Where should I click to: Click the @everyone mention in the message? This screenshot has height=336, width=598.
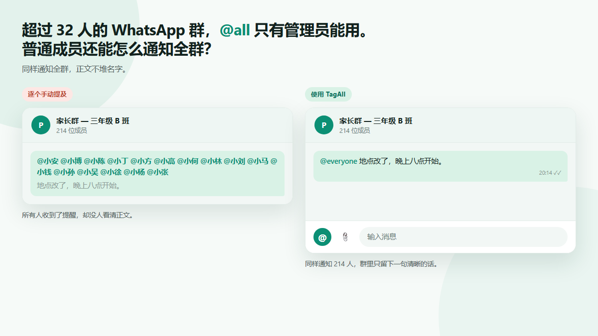[x=338, y=161]
